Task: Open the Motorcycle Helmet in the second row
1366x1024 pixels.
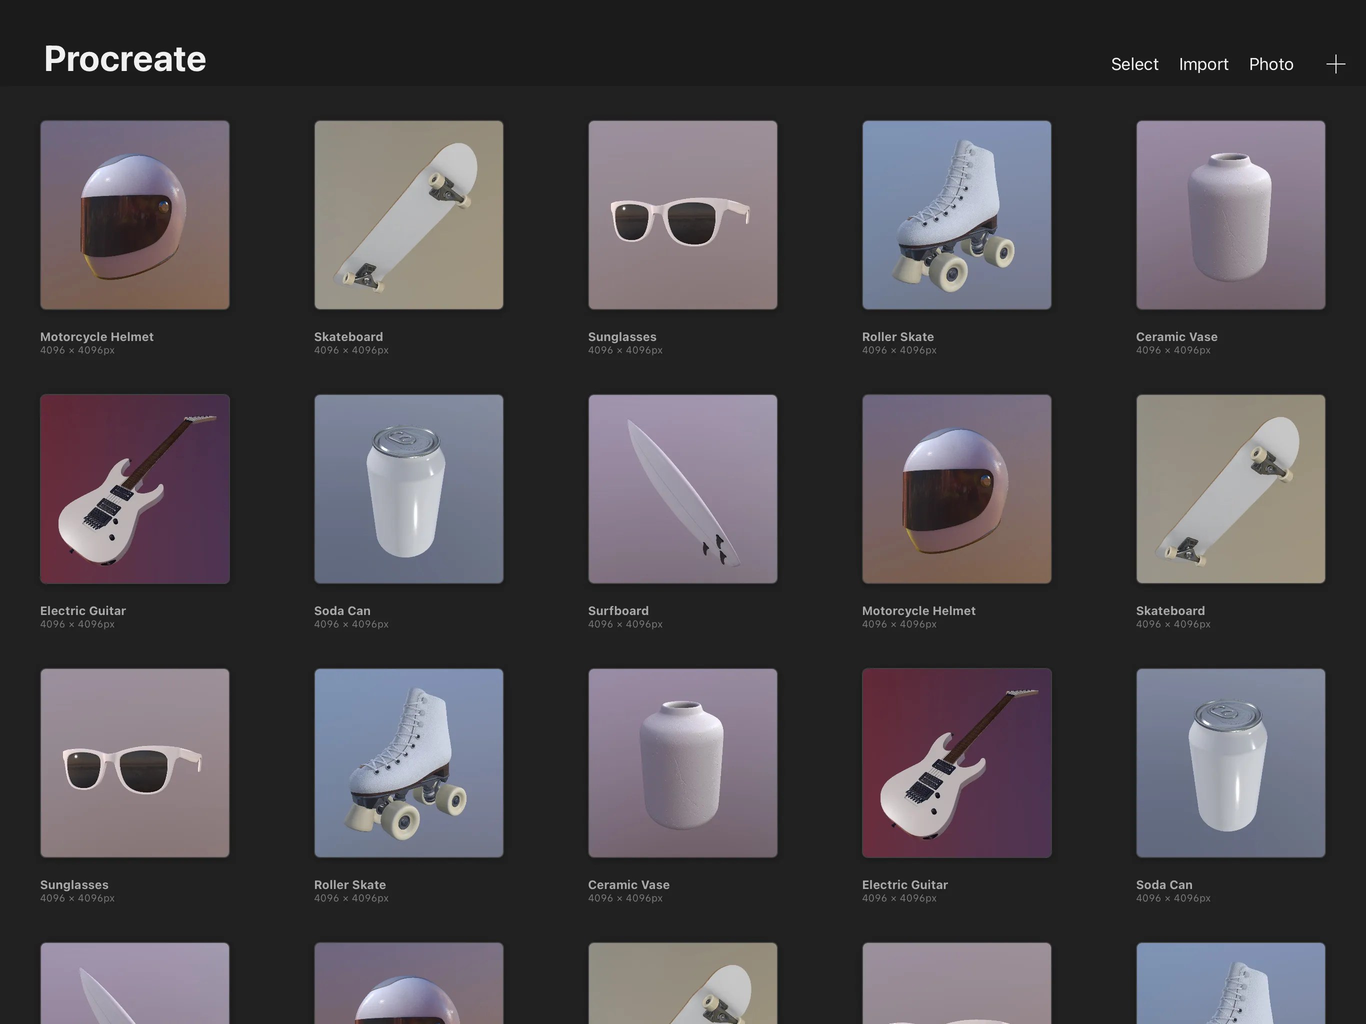Action: point(955,488)
